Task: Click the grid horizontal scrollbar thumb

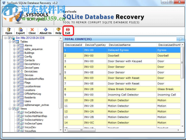Action: pos(81,130)
